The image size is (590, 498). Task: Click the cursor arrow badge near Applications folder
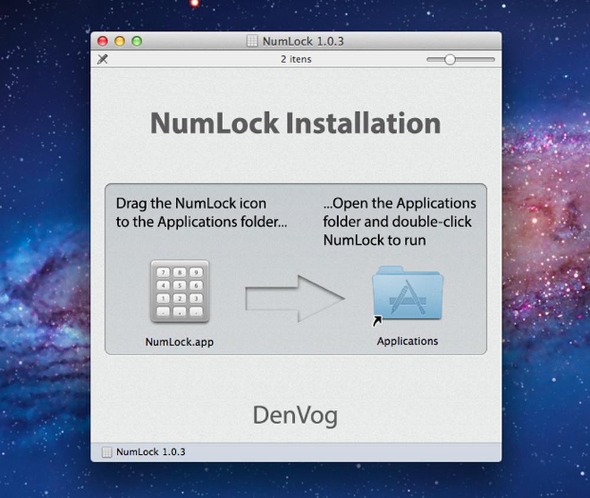coord(376,322)
